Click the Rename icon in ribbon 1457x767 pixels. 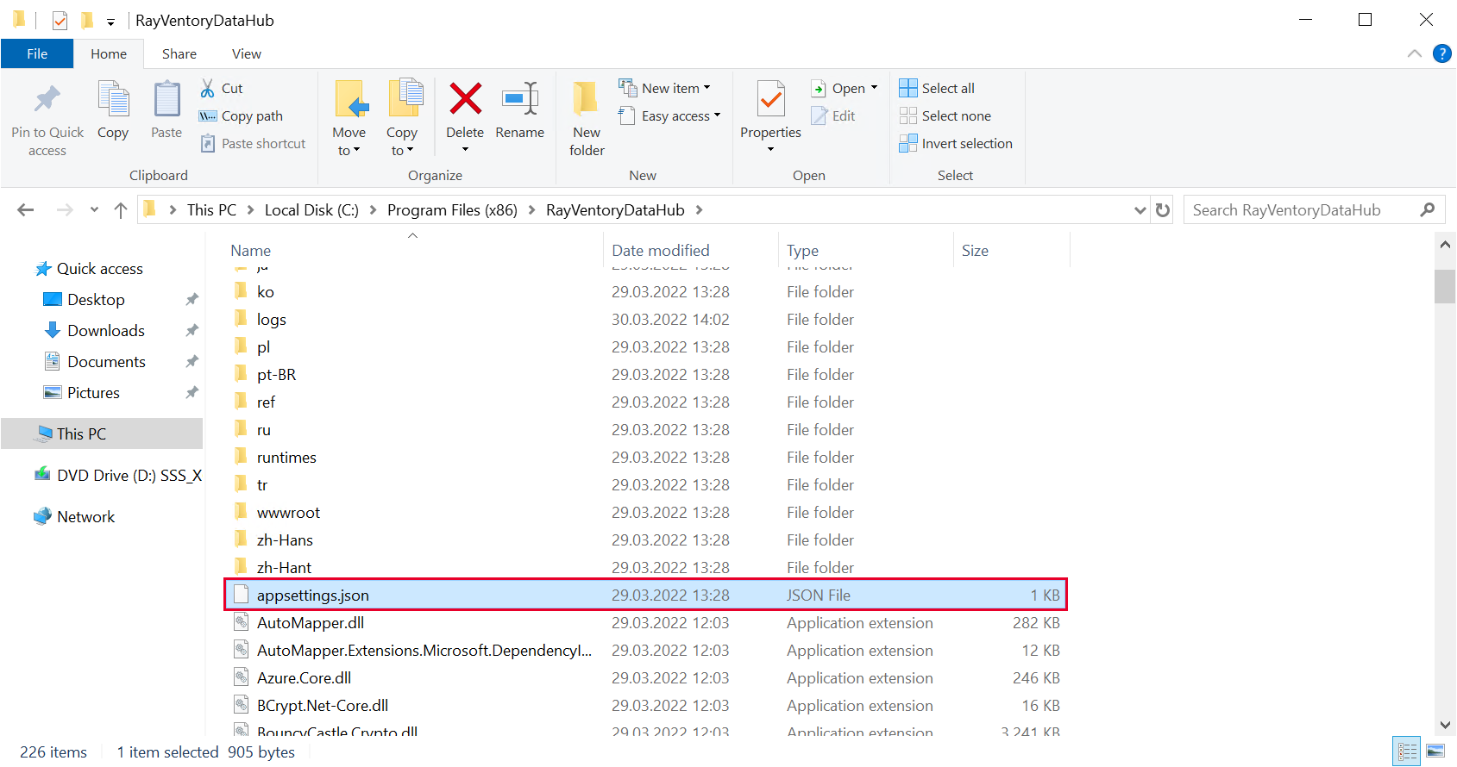520,100
